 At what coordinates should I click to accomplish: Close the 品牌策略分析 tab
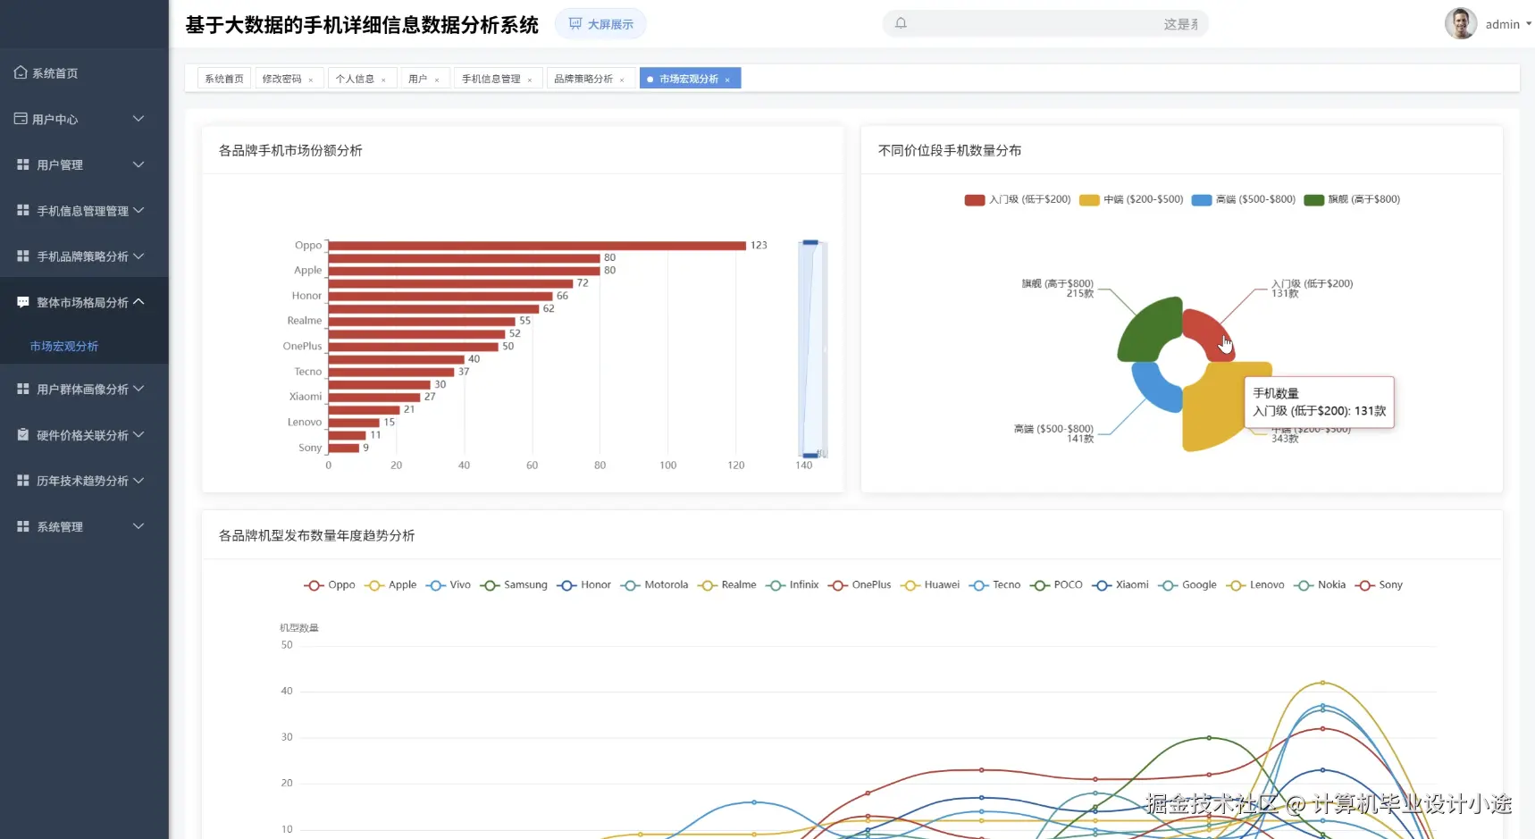pyautogui.click(x=622, y=80)
